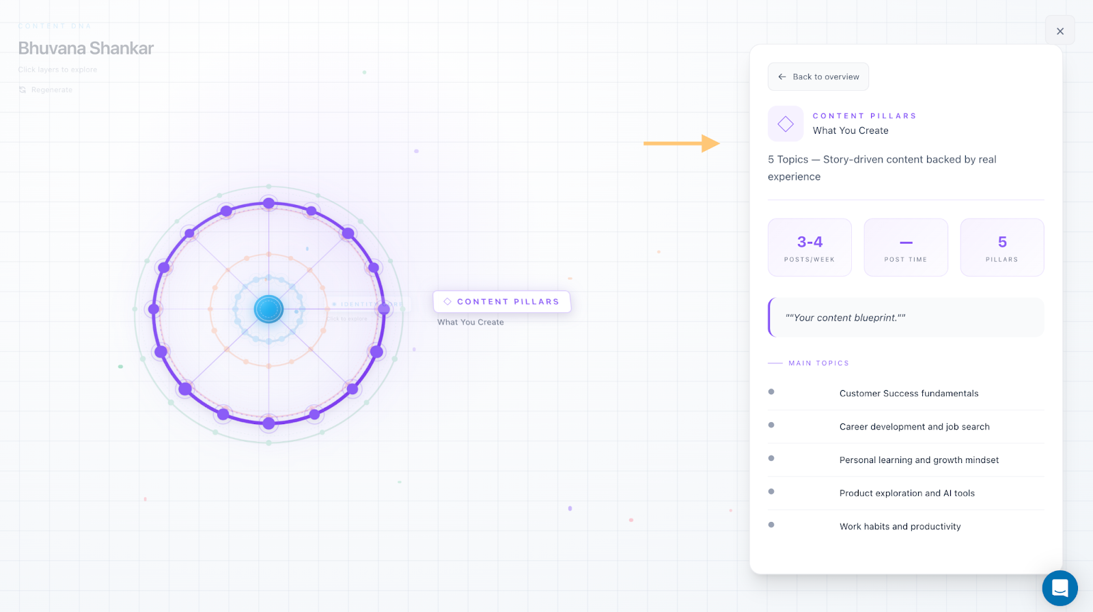Close the detail panel with the X button
Viewport: 1093px width, 612px height.
[1060, 31]
